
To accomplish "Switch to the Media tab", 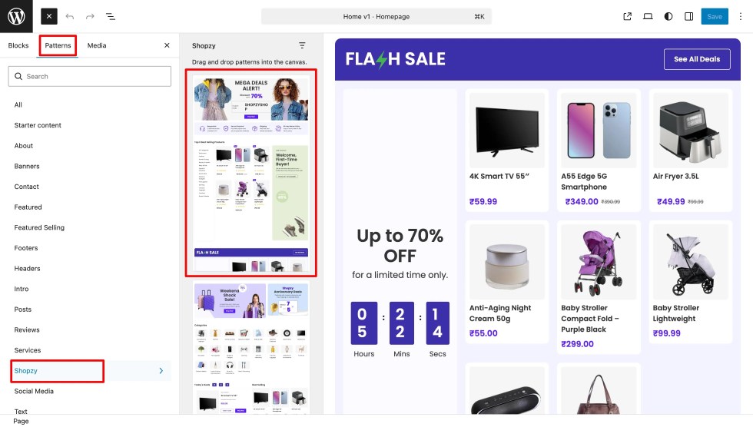I will [x=97, y=45].
